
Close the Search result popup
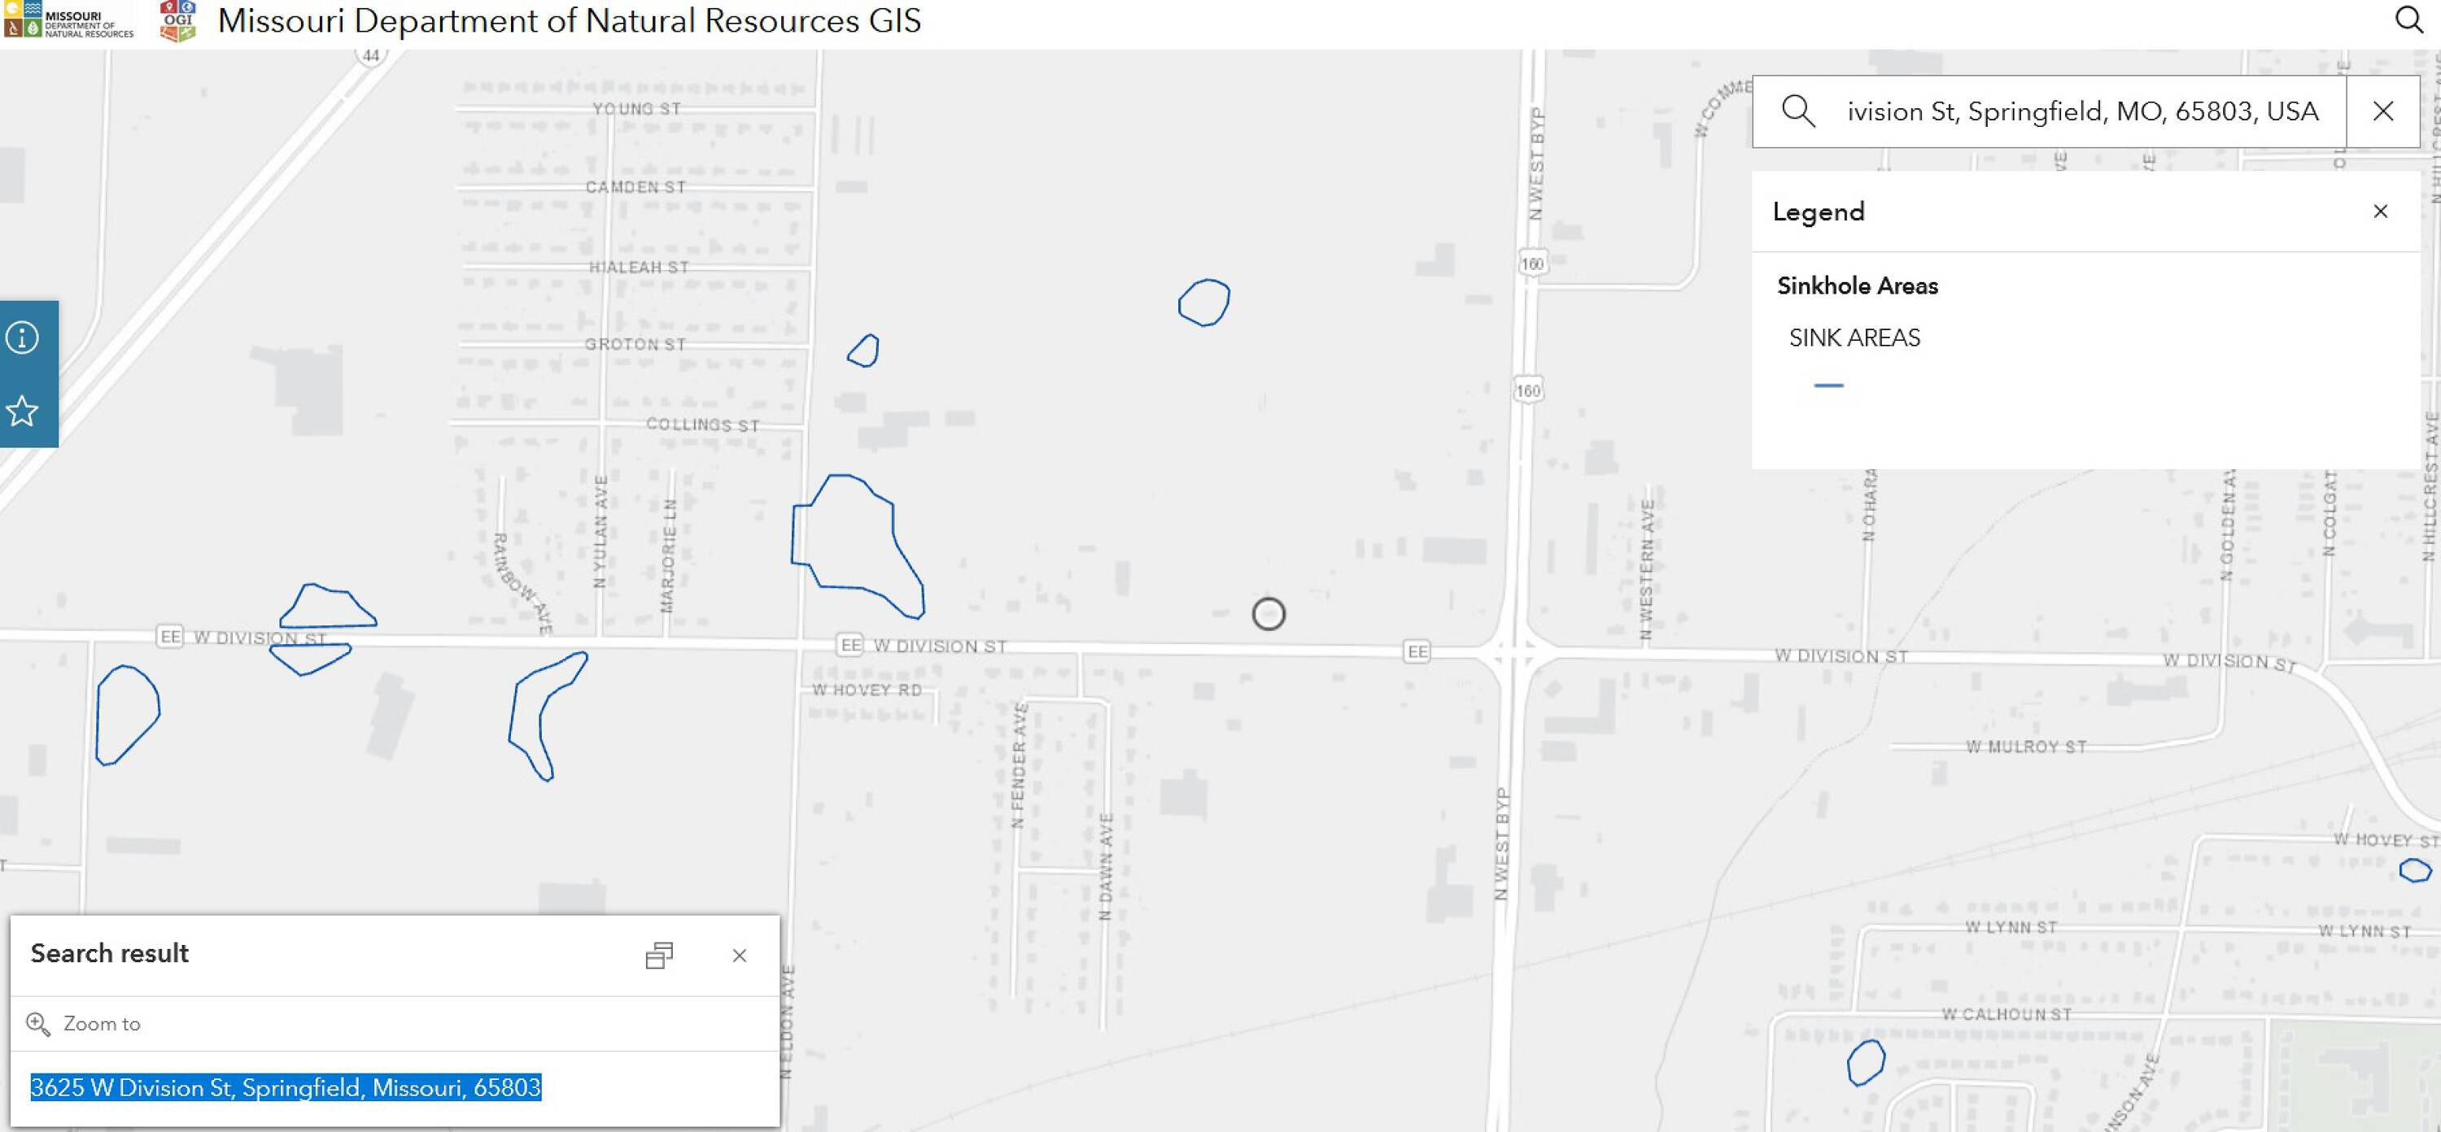(x=739, y=955)
